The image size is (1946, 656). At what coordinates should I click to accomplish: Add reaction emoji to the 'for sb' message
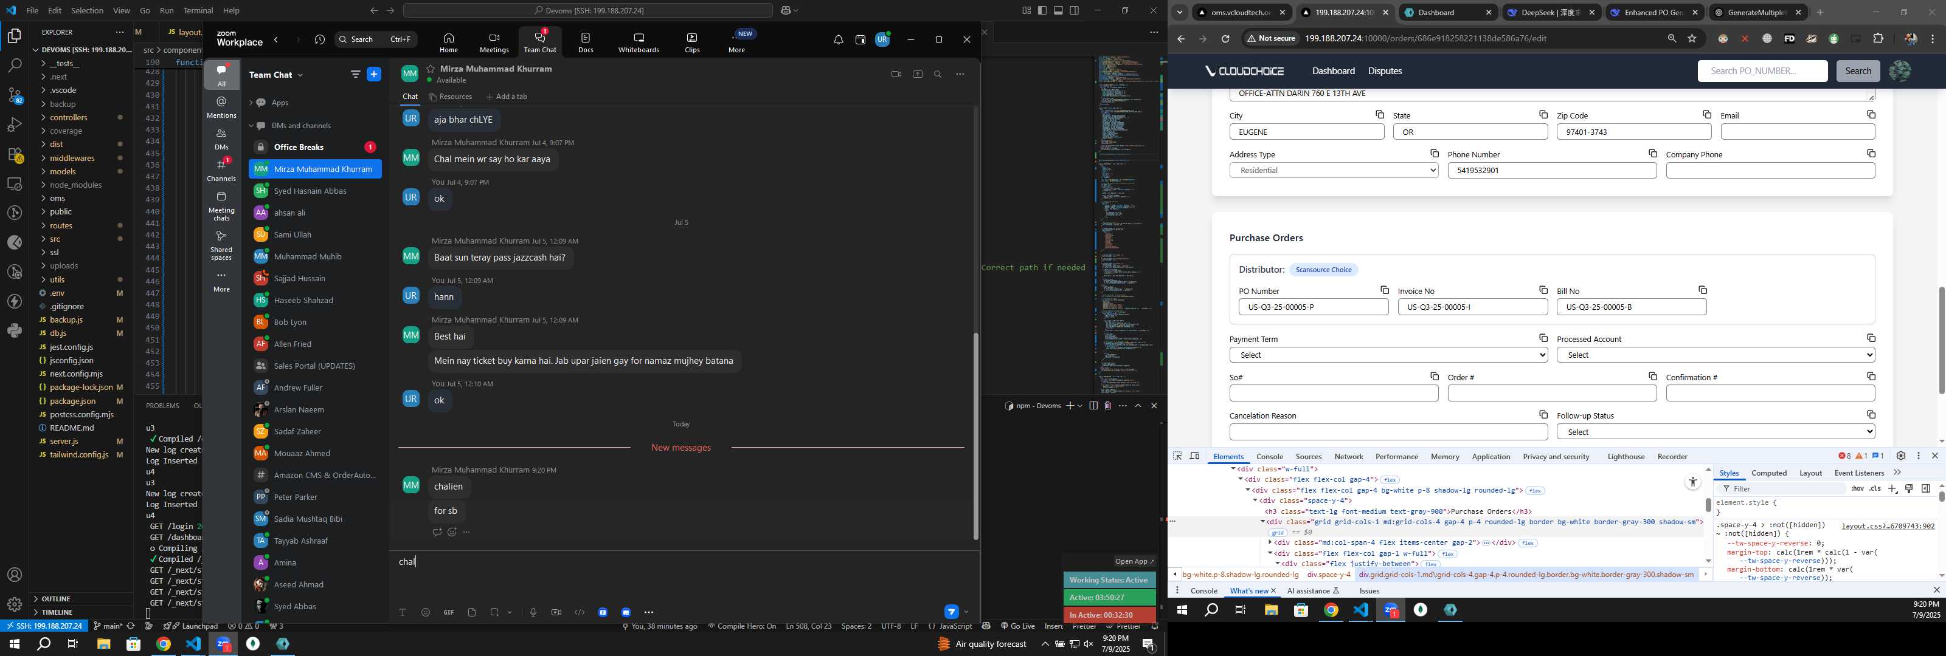click(452, 532)
